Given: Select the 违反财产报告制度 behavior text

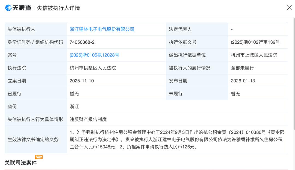Looking at the screenshot, I should [x=88, y=119].
